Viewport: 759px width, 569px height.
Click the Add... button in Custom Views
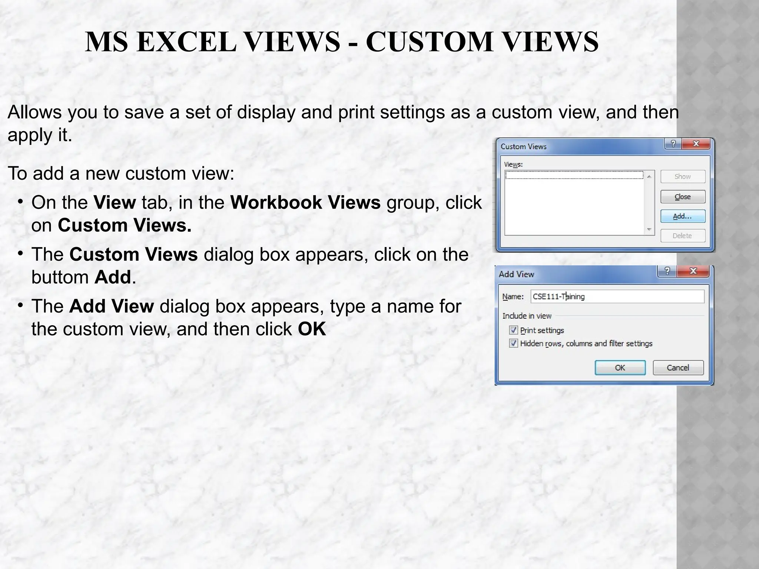(x=683, y=216)
